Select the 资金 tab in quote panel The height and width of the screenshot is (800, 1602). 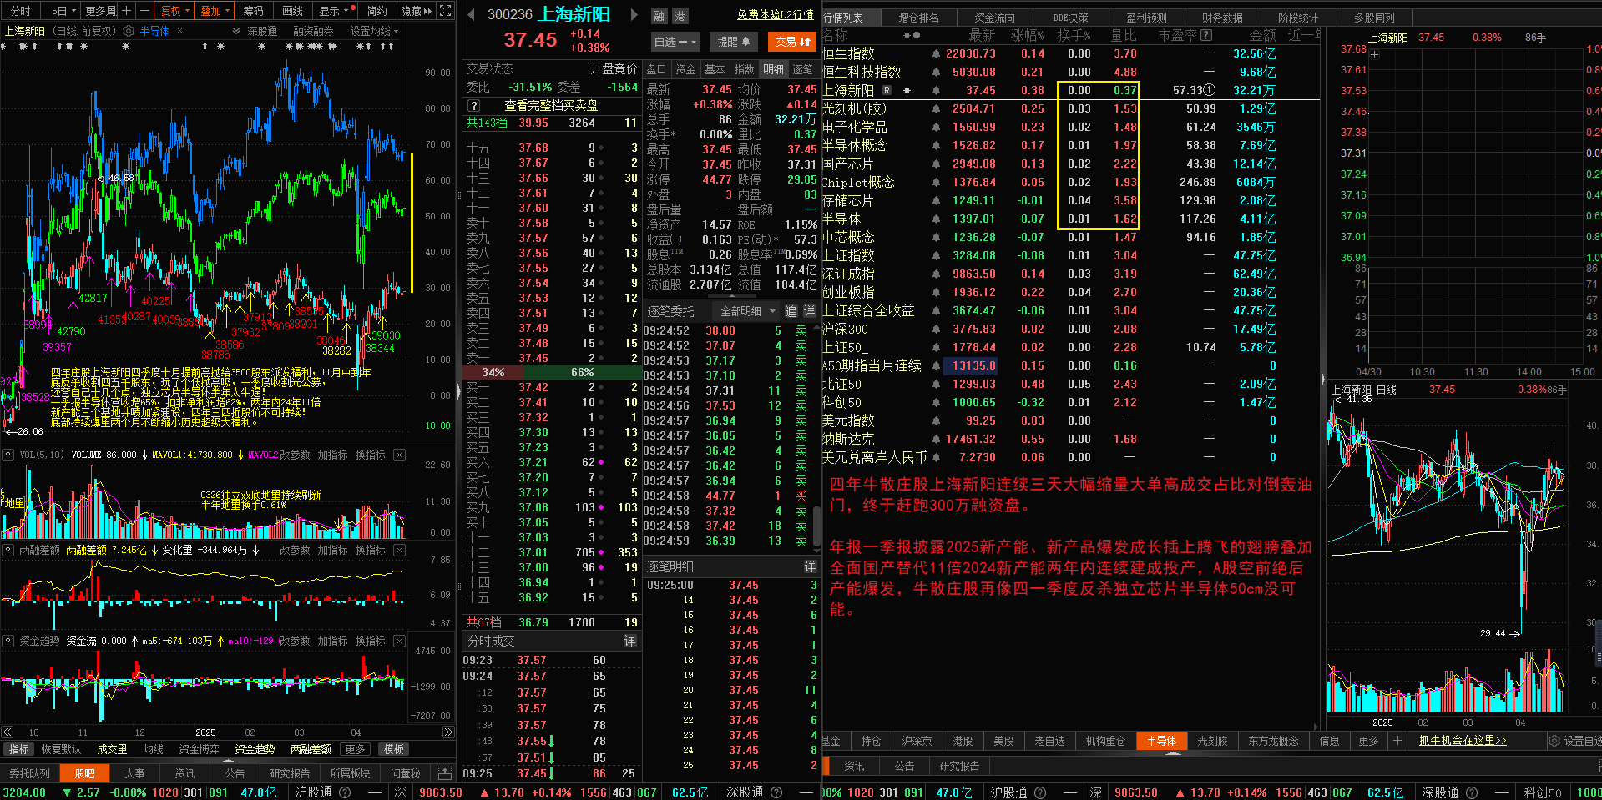(x=685, y=69)
